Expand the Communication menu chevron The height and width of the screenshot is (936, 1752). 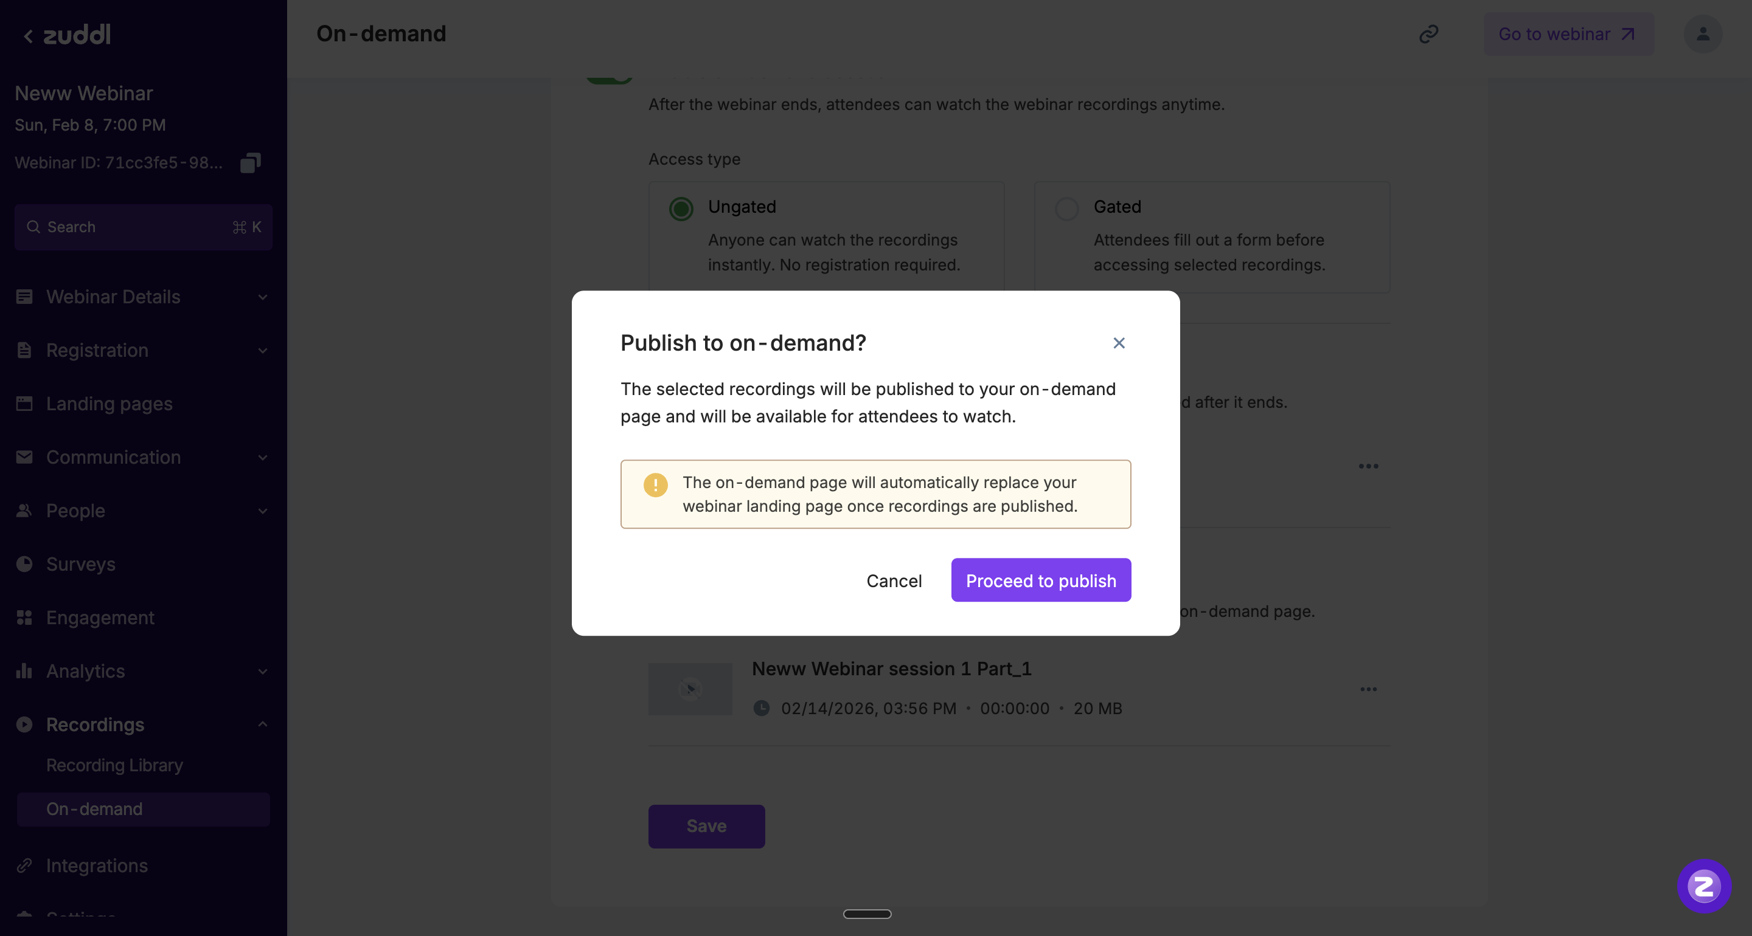point(263,458)
